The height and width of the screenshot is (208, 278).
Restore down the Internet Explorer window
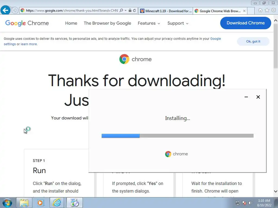[x=264, y=3]
